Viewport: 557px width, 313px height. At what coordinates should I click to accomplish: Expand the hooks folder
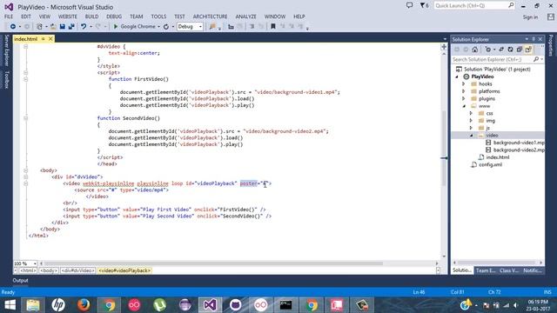pyautogui.click(x=464, y=84)
